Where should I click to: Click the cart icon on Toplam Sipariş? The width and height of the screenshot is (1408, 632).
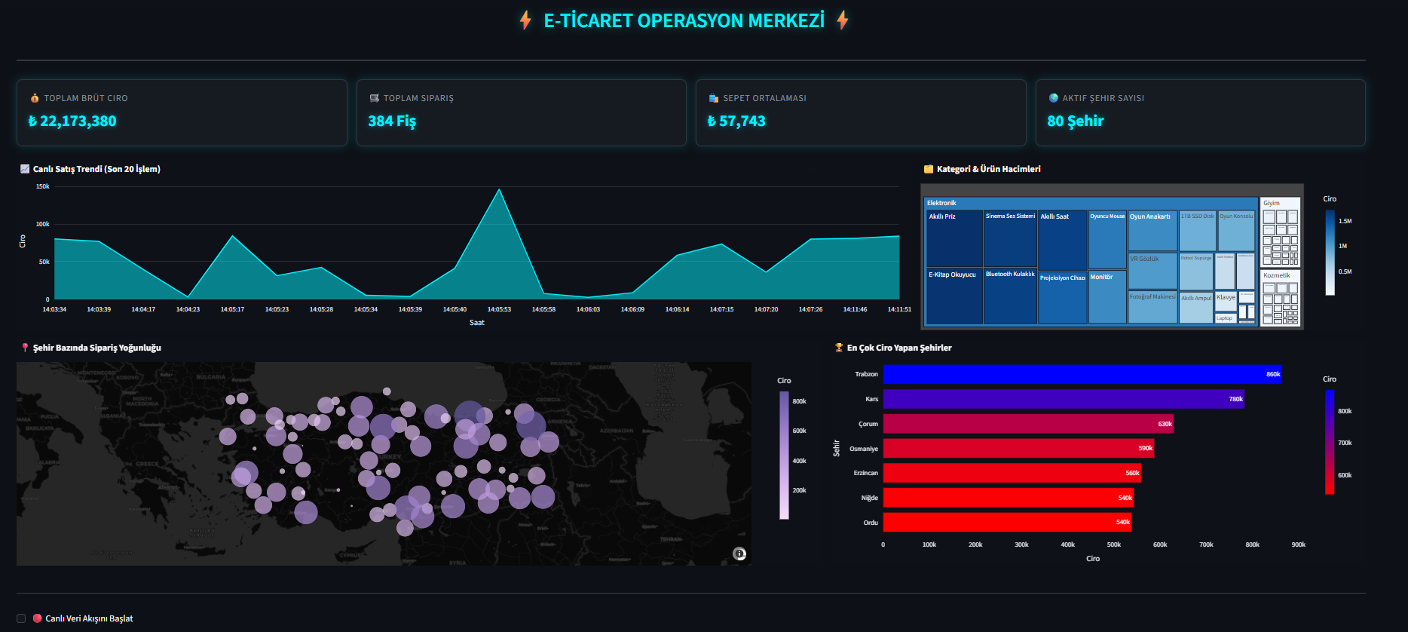[374, 98]
